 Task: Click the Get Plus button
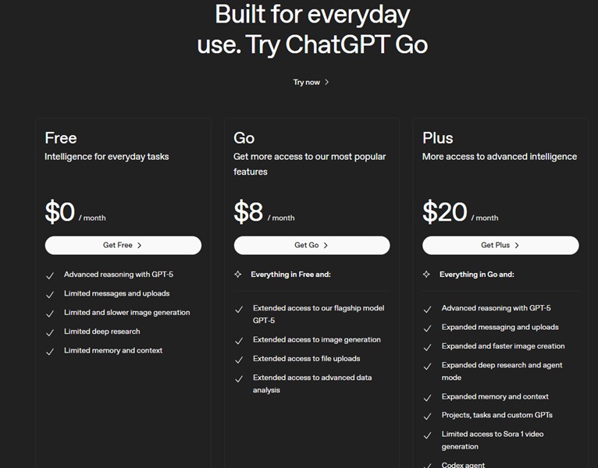point(500,245)
